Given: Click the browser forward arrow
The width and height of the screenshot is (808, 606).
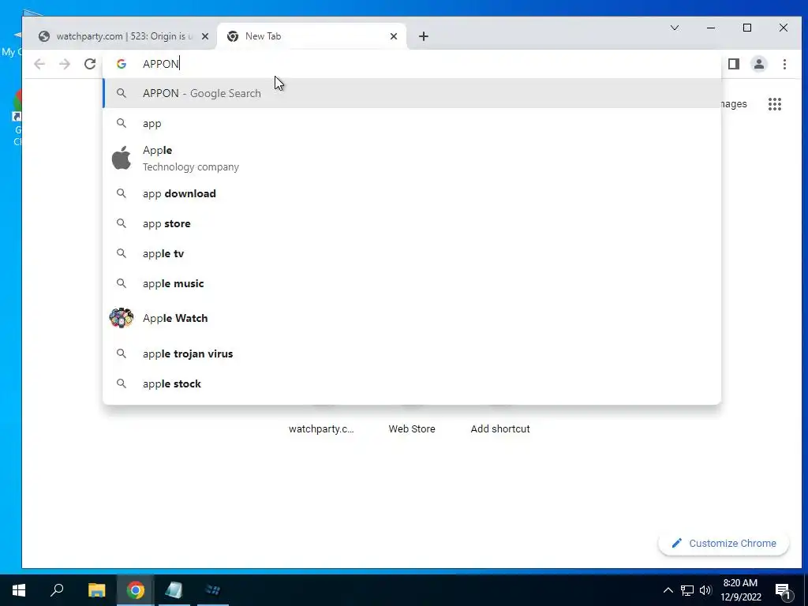Looking at the screenshot, I should click(x=65, y=64).
